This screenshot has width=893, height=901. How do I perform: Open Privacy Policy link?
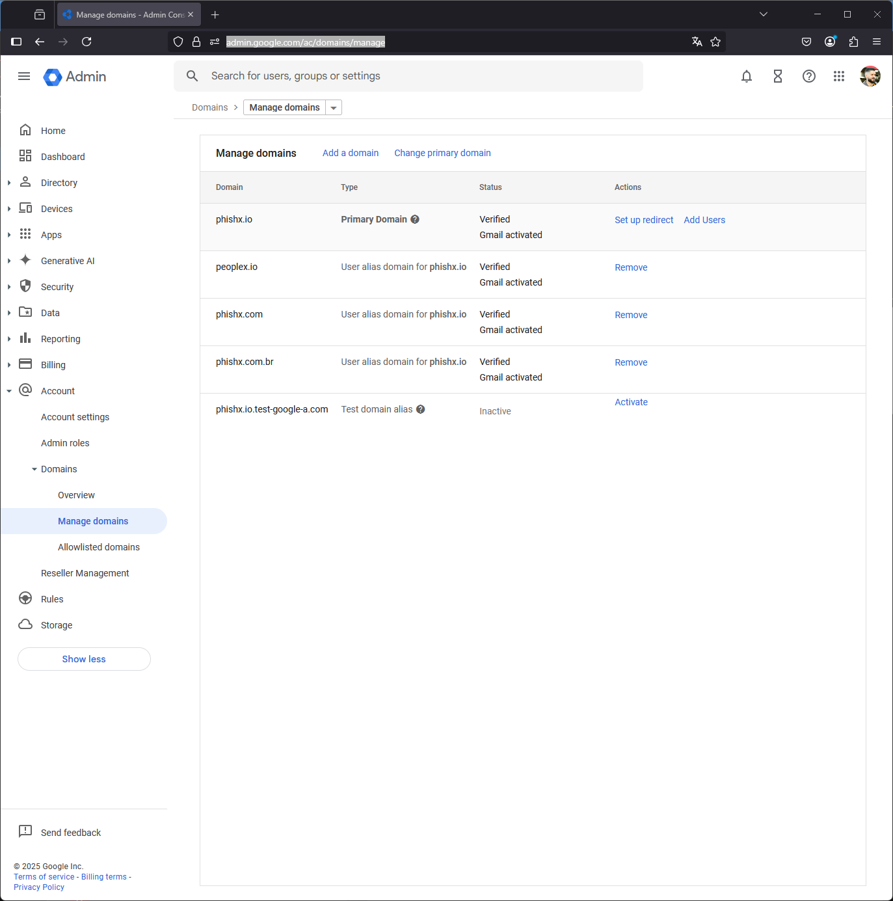(39, 887)
